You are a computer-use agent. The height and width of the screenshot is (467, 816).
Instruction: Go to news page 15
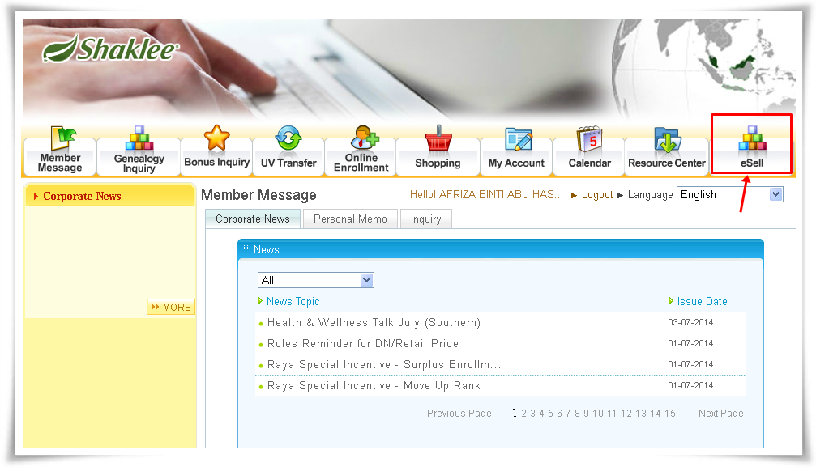tap(670, 414)
